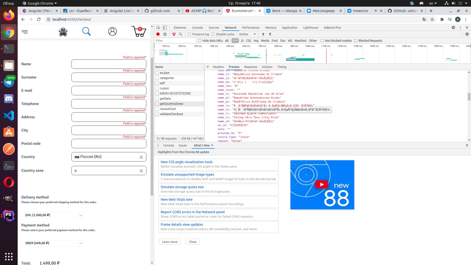Open Visual Studio Code from the dock
471x265 pixels.
click(x=9, y=115)
